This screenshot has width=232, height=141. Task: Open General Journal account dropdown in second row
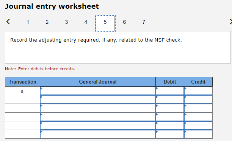[98, 99]
